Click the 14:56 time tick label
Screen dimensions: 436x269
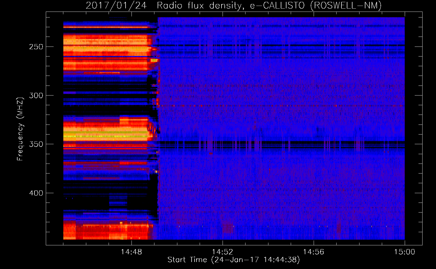click(x=314, y=252)
